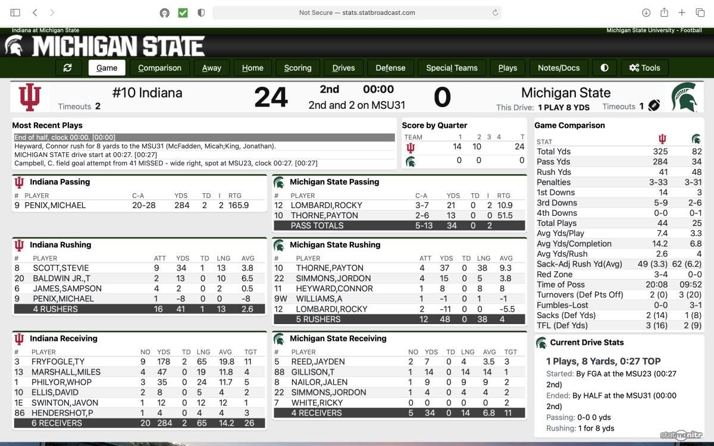Screen dimensions: 714x446
Task: Open the Tools gear menu
Action: (644, 68)
